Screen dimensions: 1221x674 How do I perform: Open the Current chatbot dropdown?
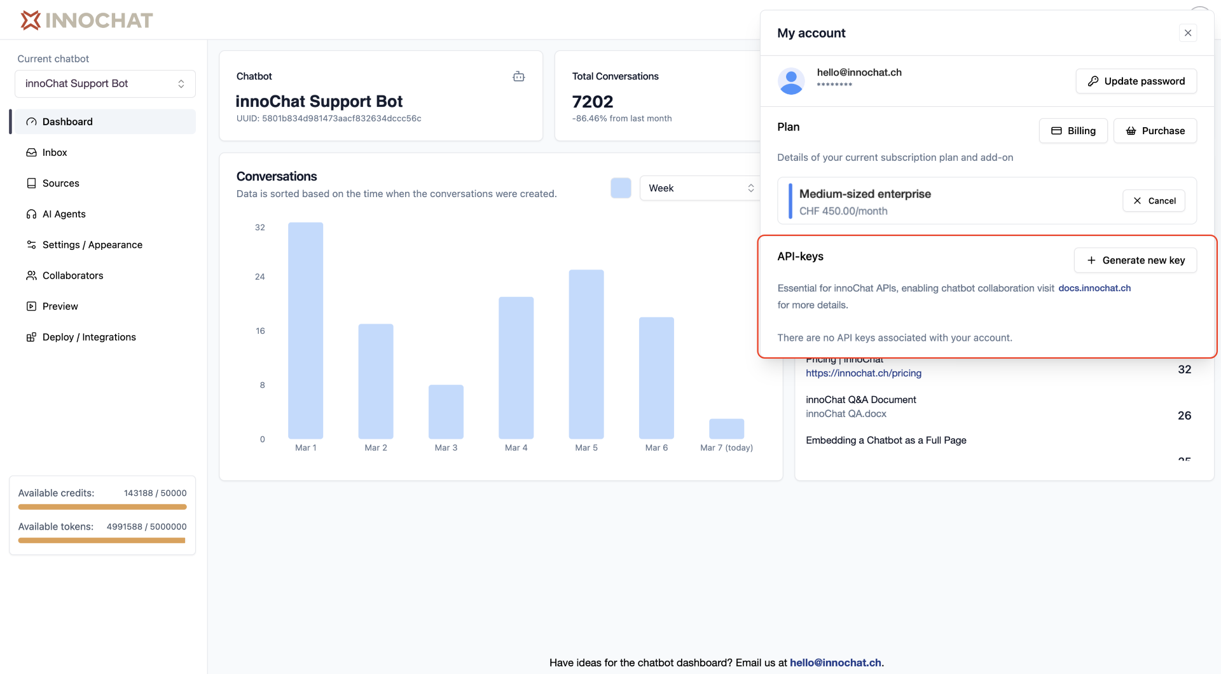point(105,84)
